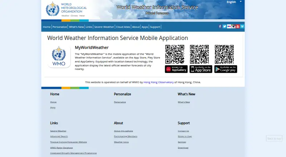Image resolution: width=286 pixels, height=157 pixels.
Task: Open About in the navigation bar
Action: point(136,27)
